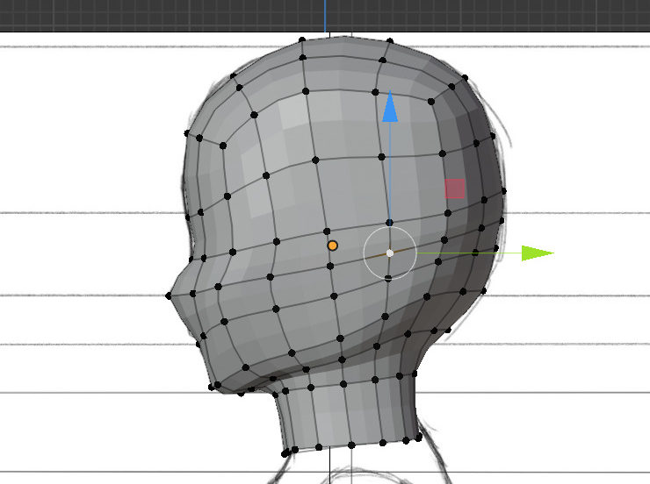650x484 pixels.
Task: Select the vertex at the base of the blue arrow
Action: 389,222
